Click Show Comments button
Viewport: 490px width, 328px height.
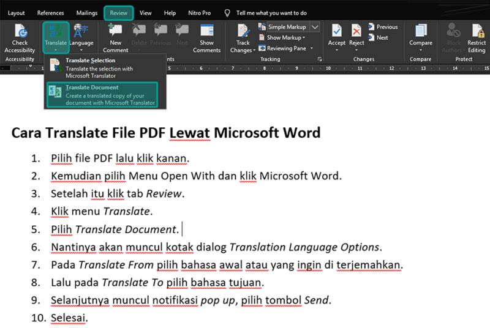pyautogui.click(x=206, y=39)
